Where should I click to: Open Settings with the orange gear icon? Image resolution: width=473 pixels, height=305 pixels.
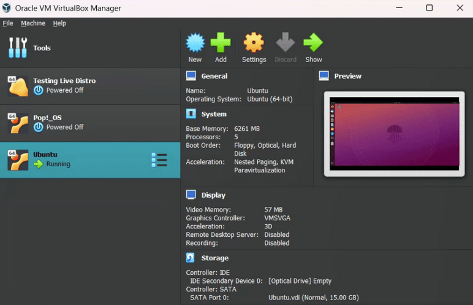click(x=254, y=43)
